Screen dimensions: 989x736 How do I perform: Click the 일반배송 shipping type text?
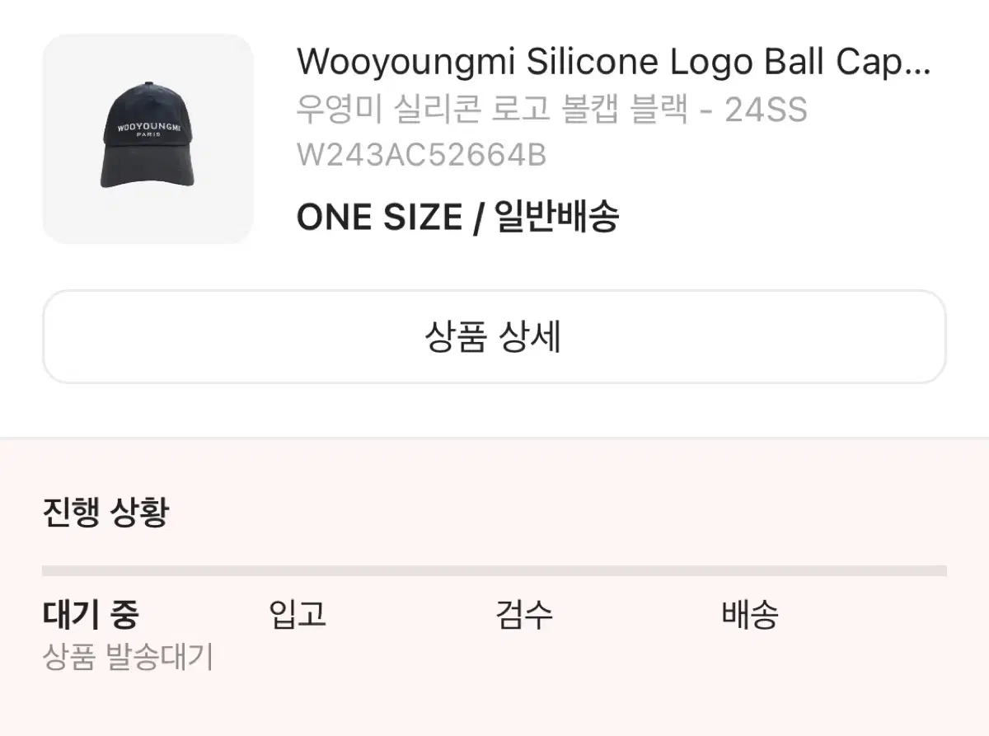[556, 218]
